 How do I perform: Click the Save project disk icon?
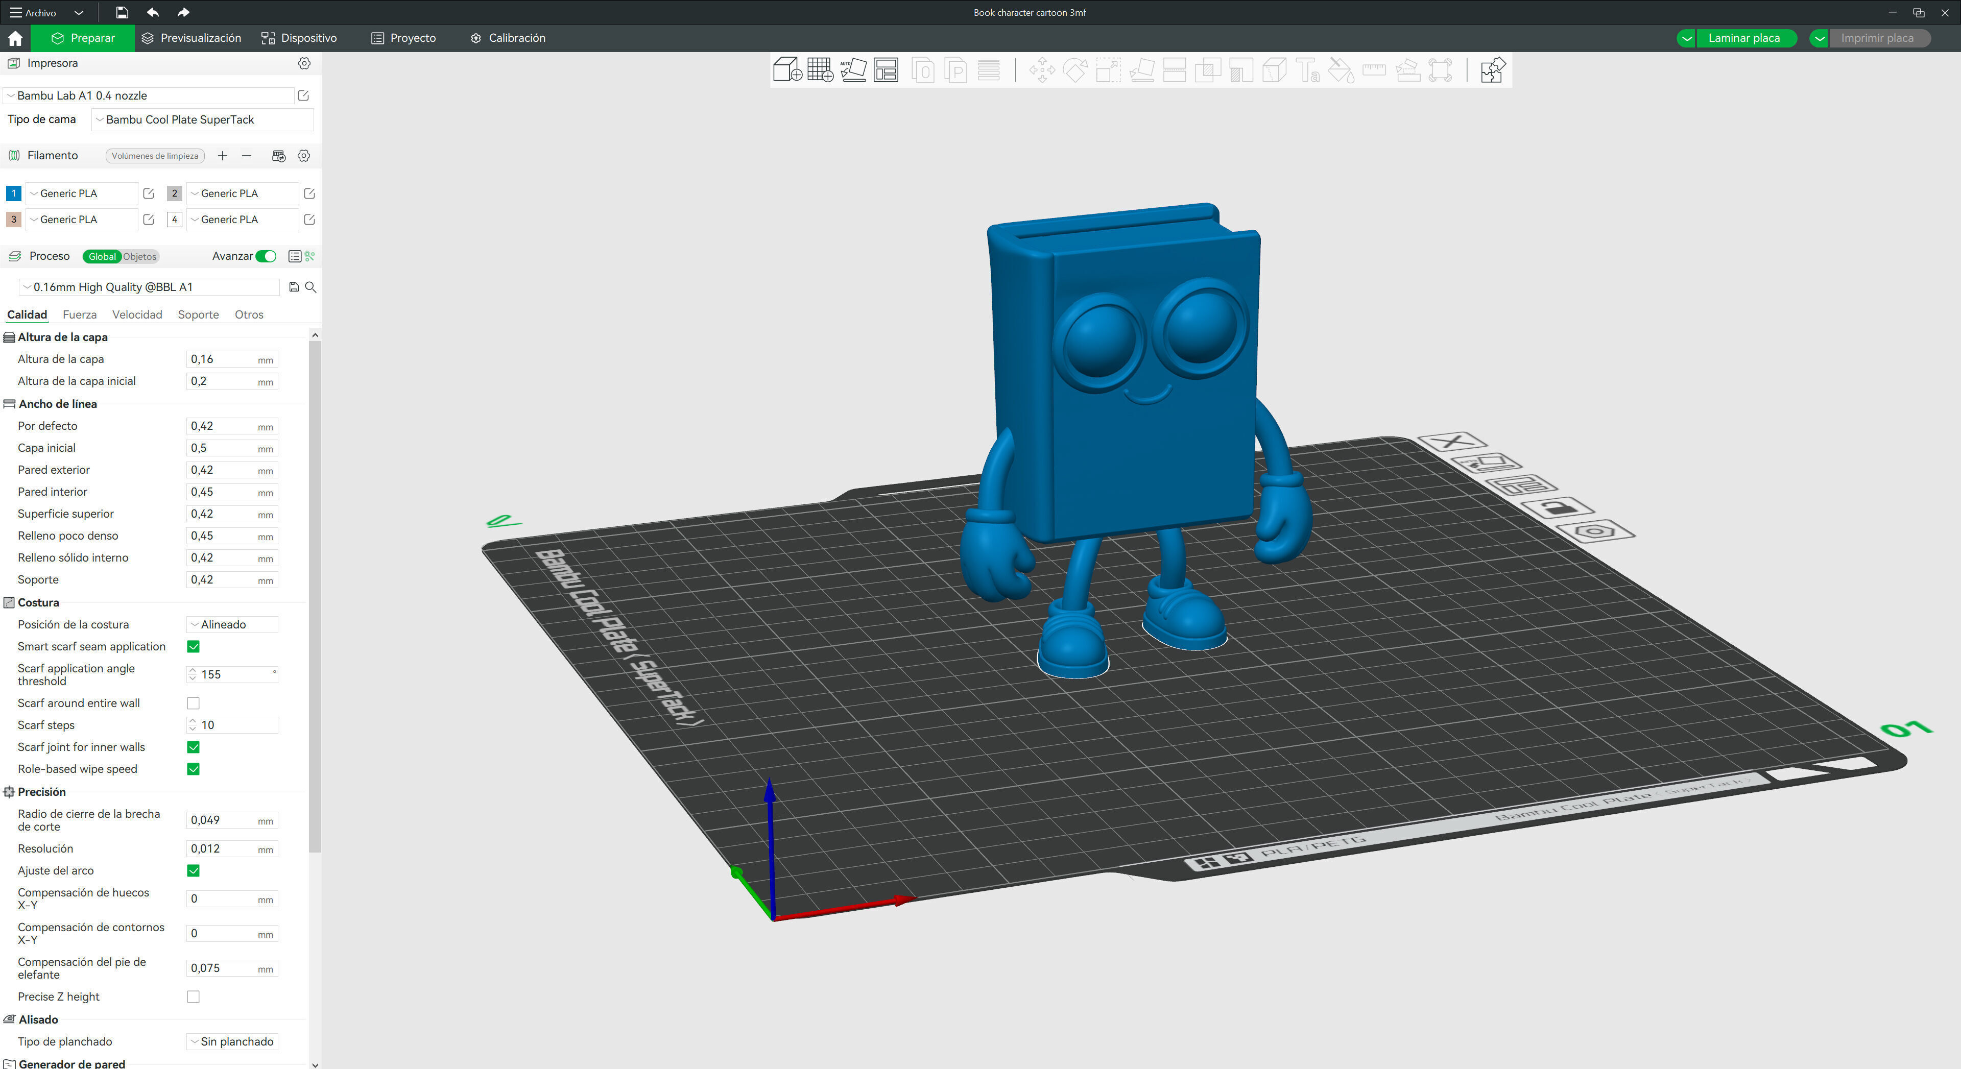[x=122, y=12]
